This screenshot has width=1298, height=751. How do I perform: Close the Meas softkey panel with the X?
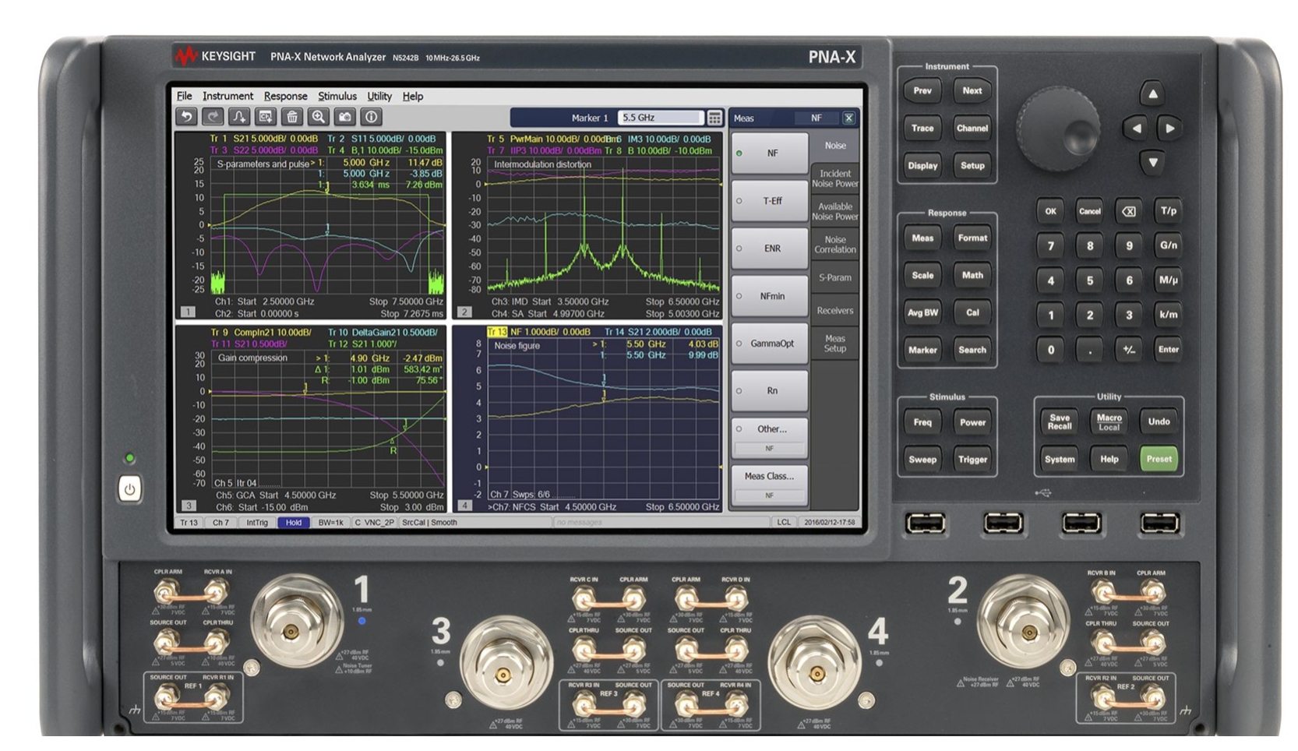click(x=848, y=118)
